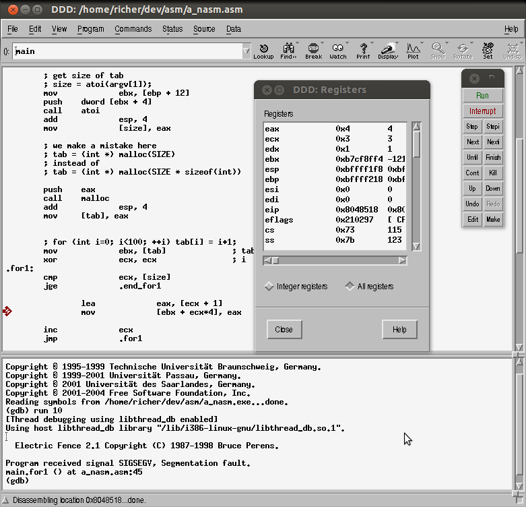Open the Status menu
The width and height of the screenshot is (526, 507).
pyautogui.click(x=172, y=29)
